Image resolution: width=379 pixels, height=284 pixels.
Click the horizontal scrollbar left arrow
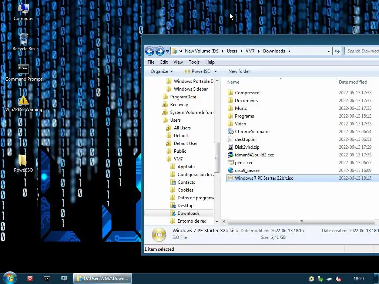[x=224, y=222]
